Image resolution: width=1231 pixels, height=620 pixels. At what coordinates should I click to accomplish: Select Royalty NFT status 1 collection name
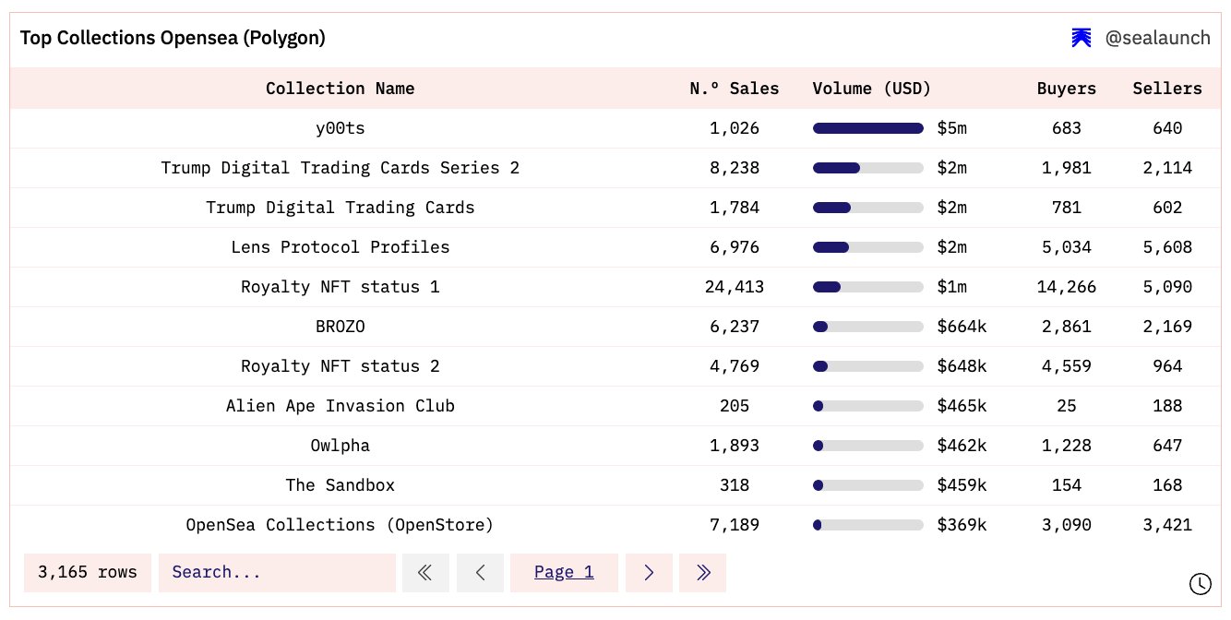341,287
